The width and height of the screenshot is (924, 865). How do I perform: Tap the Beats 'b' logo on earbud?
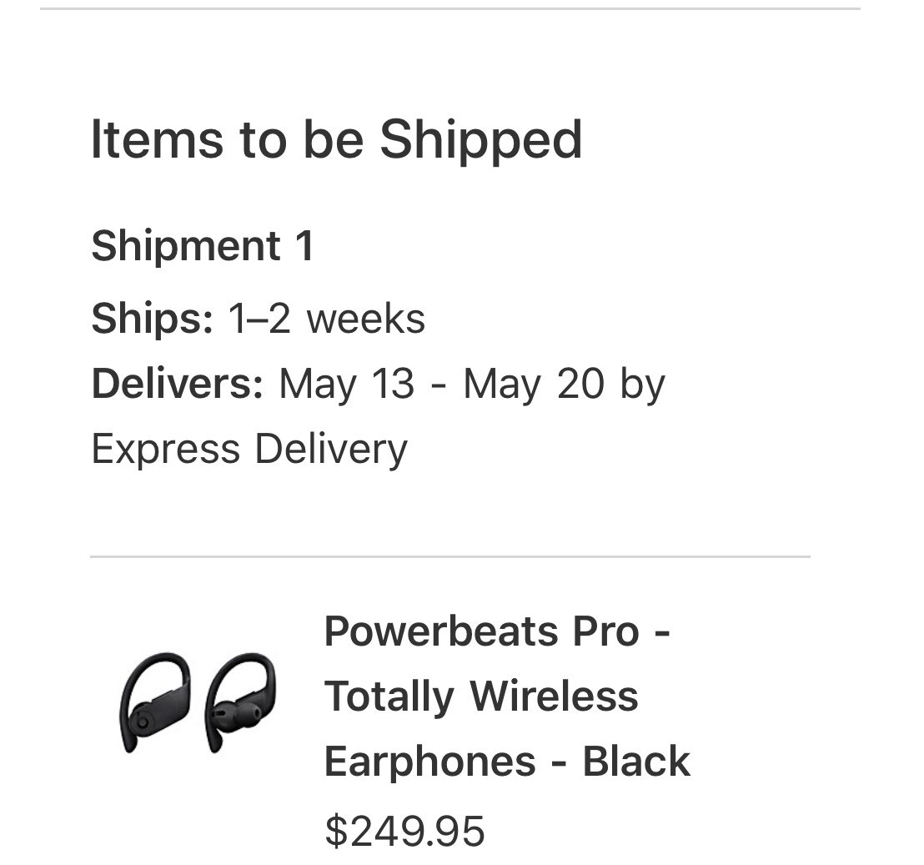click(x=144, y=721)
